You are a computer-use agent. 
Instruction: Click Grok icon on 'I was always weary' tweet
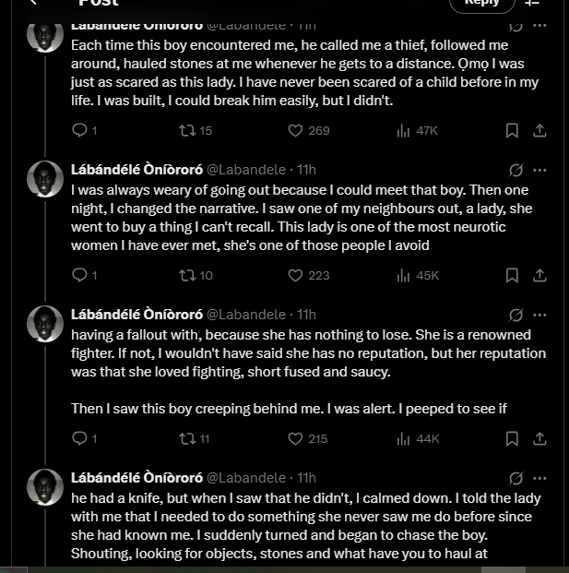point(516,170)
